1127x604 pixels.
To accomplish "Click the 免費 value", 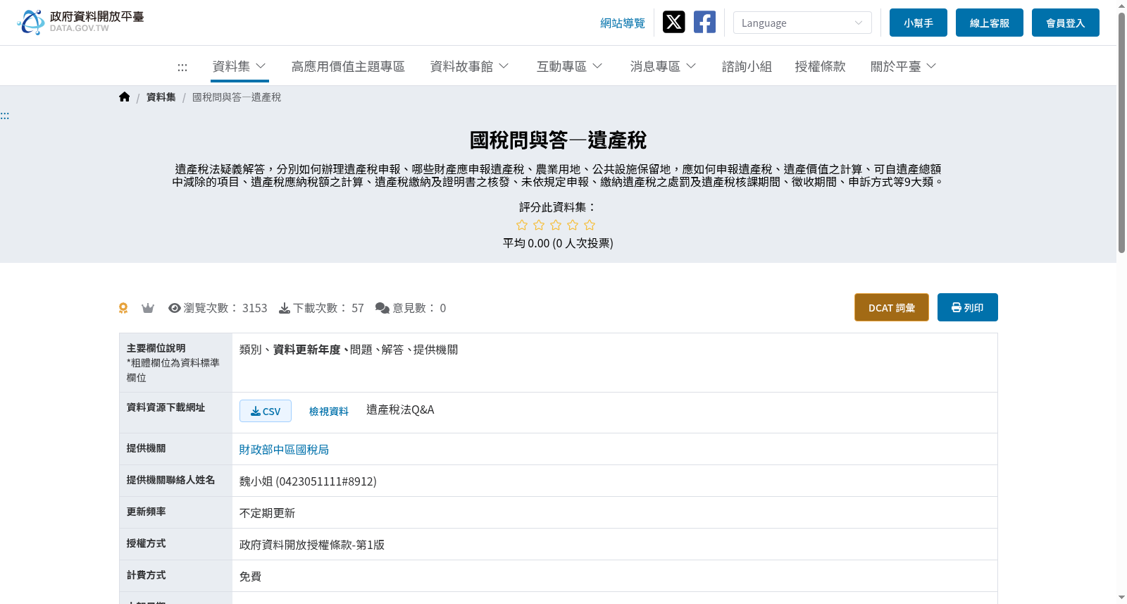I will (x=250, y=577).
